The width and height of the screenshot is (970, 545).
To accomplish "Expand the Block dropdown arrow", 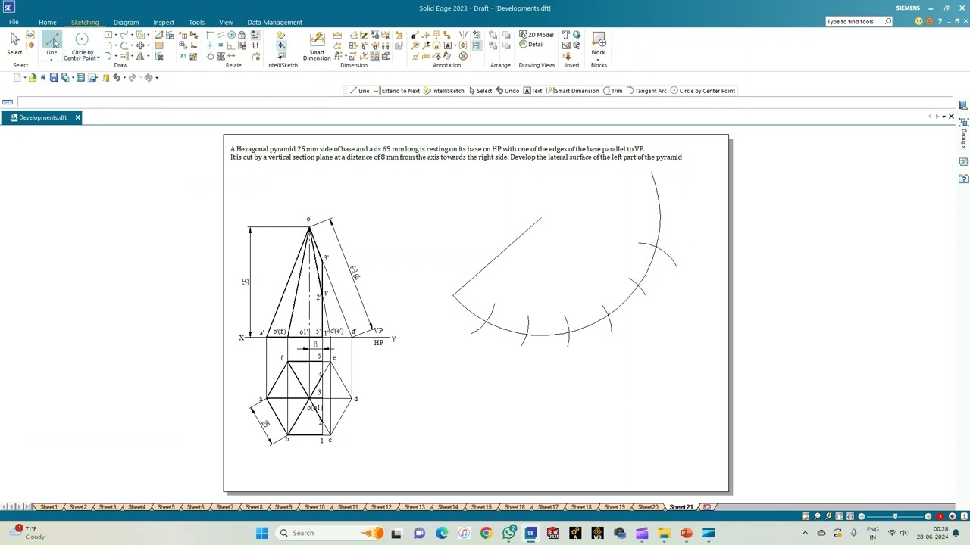I will pyautogui.click(x=599, y=59).
